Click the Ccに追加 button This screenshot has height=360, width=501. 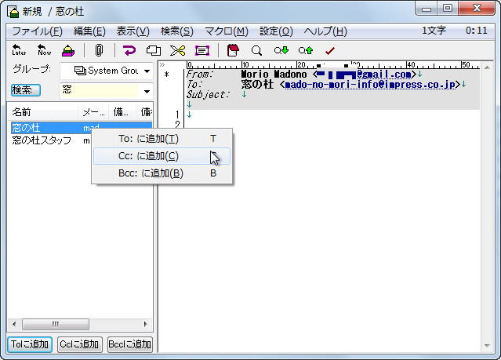tap(80, 344)
